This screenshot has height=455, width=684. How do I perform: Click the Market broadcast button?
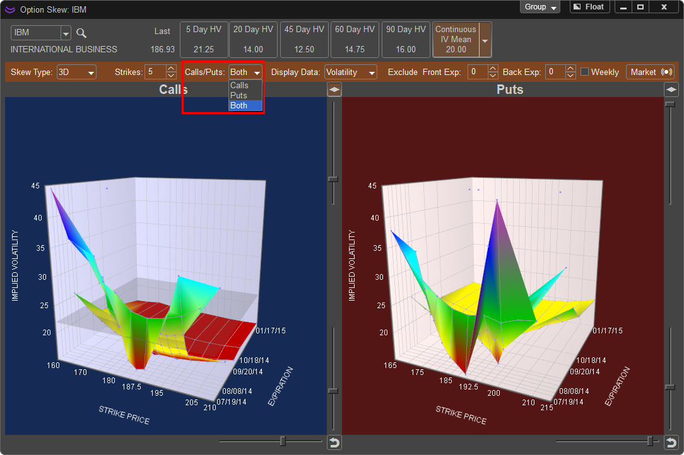651,72
